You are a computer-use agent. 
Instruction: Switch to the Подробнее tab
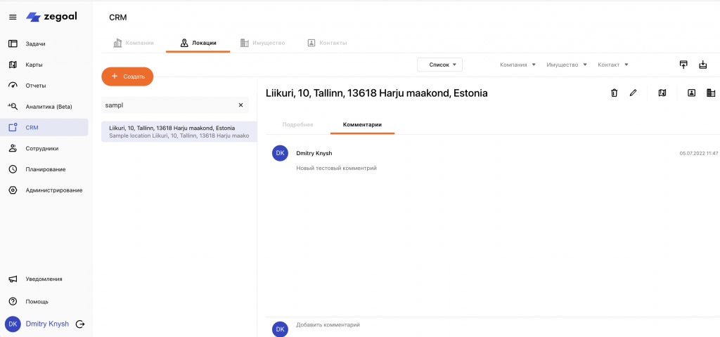[x=297, y=124]
